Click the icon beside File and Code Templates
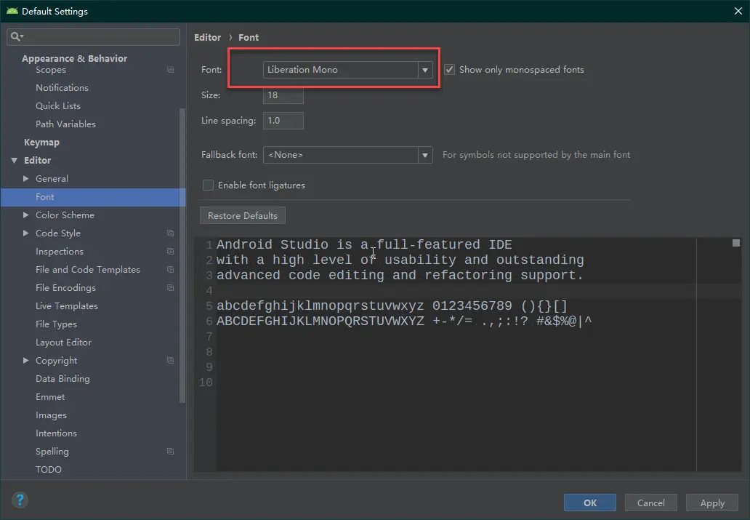Image resolution: width=750 pixels, height=520 pixels. coord(170,270)
